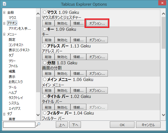The height and width of the screenshot is (133, 168).
Task: Collapse the アドオン tree node
Action: pyautogui.click(x=4, y=23)
